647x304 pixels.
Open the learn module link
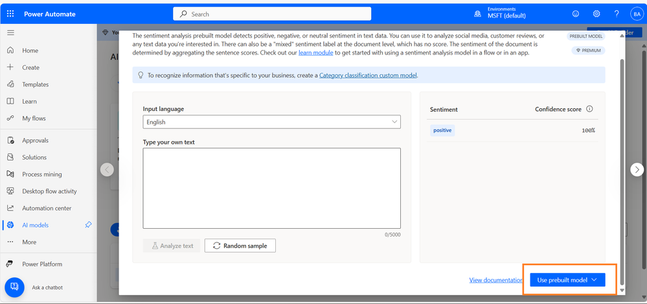pos(315,53)
